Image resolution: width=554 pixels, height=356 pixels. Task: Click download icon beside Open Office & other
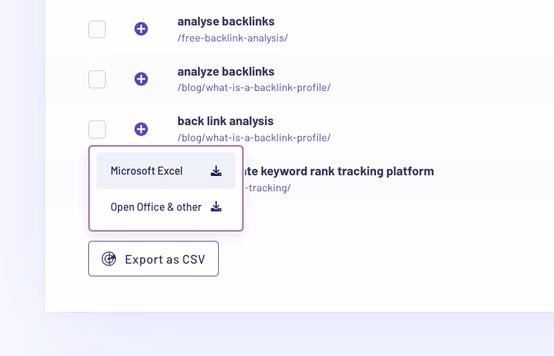[216, 207]
